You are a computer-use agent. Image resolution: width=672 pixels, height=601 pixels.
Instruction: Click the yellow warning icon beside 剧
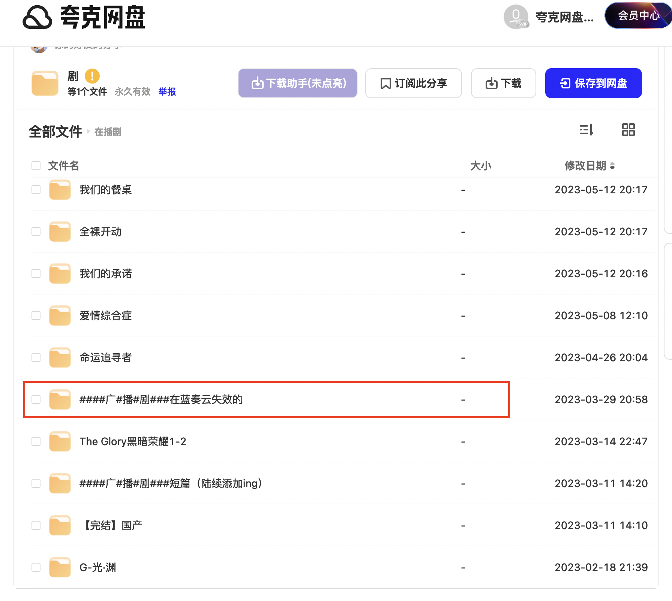point(92,76)
